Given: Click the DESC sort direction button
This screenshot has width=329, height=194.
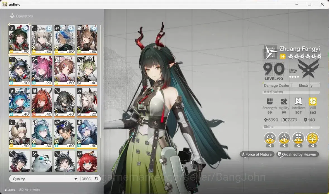Looking at the screenshot, I should pyautogui.click(x=86, y=179).
